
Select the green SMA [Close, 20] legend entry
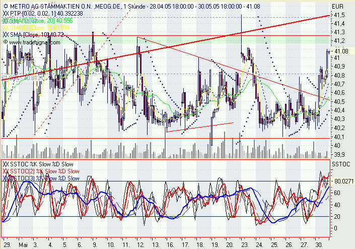tap(38, 21)
